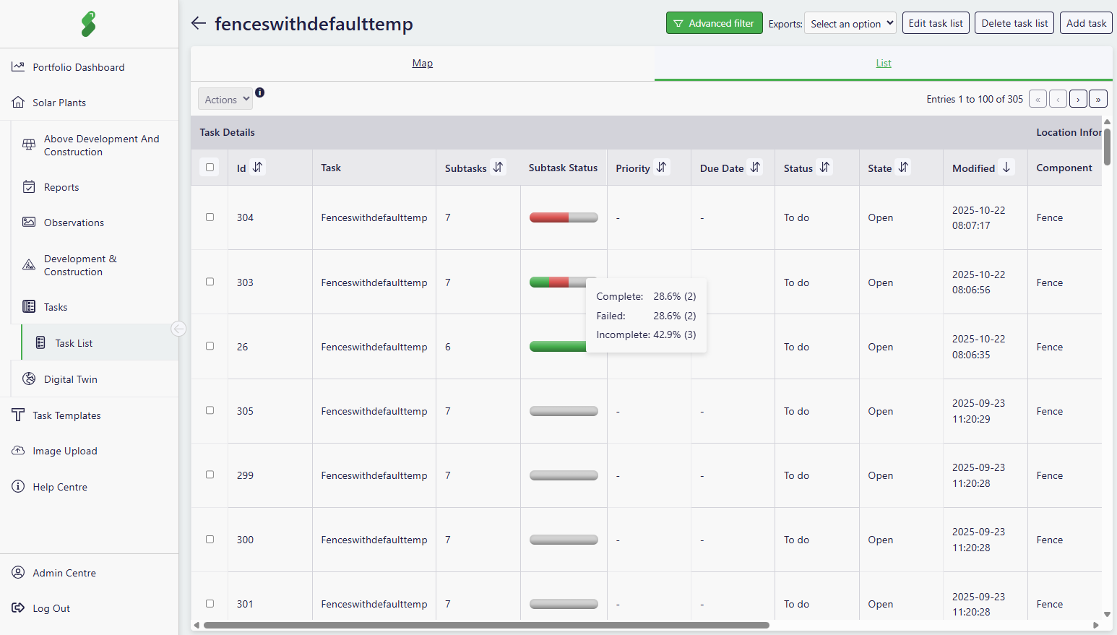Open Digital Twin in the sidebar
This screenshot has width=1117, height=635.
click(70, 379)
